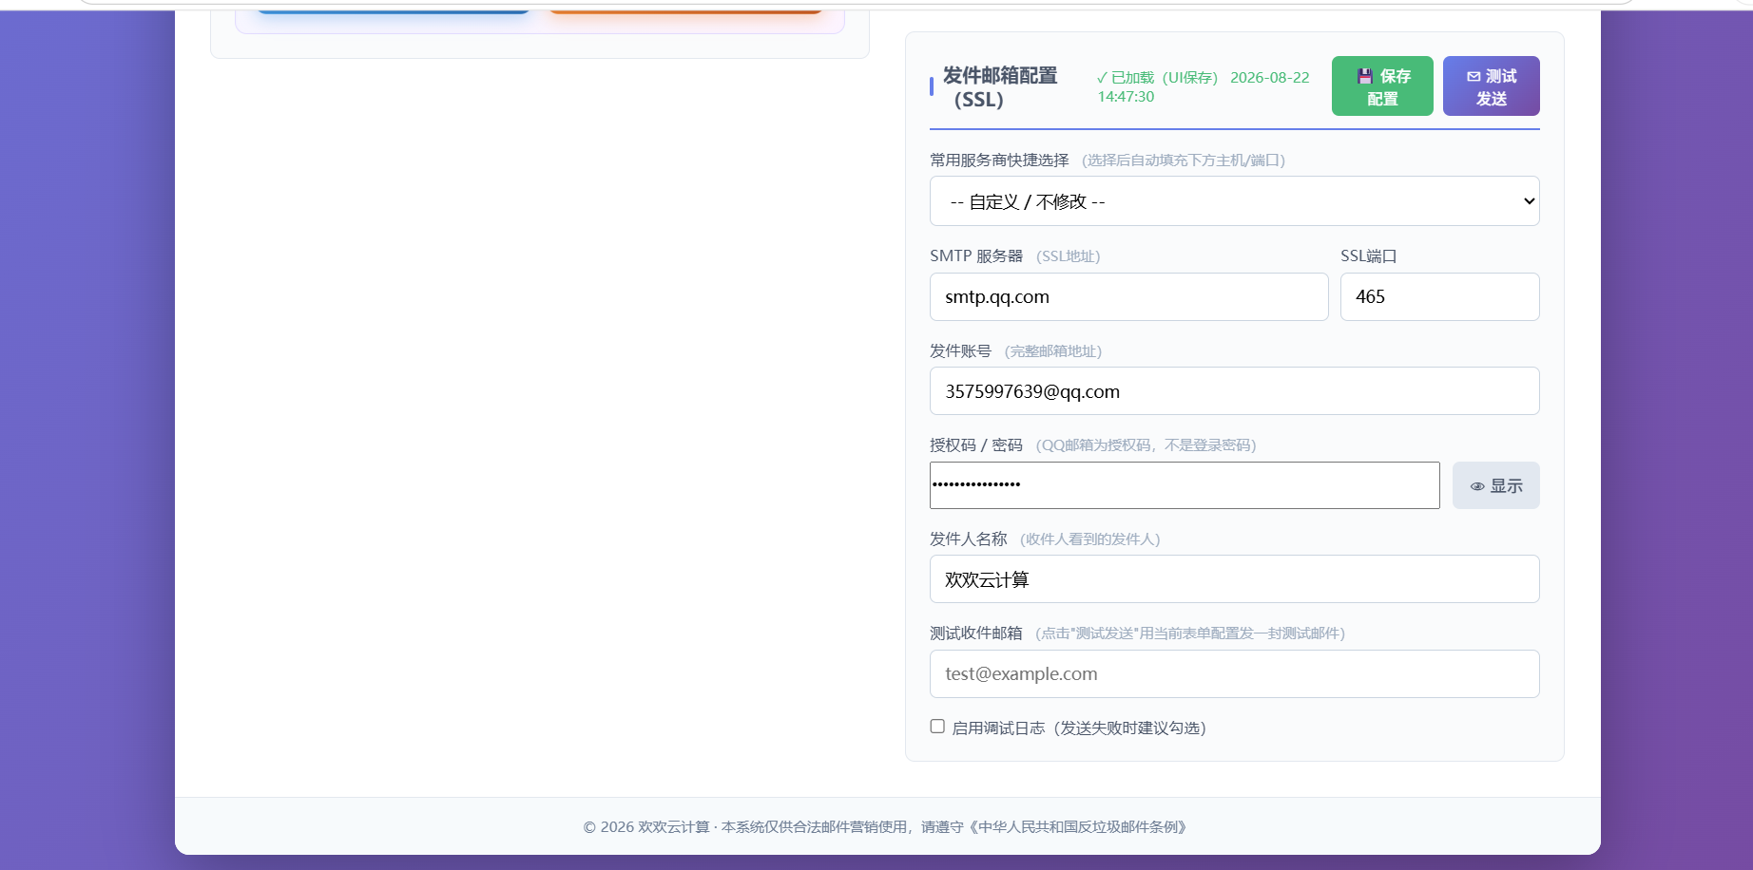Click the SMTP 服务器 field with smtp.qq.com
Image resolution: width=1753 pixels, height=870 pixels.
click(x=1128, y=297)
